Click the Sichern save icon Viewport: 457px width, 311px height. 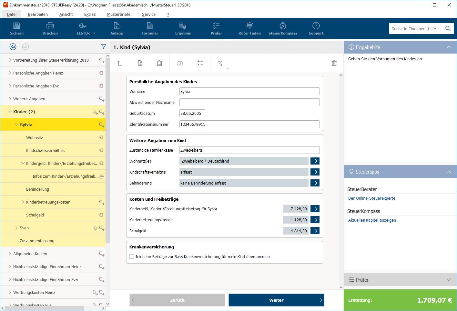17,26
